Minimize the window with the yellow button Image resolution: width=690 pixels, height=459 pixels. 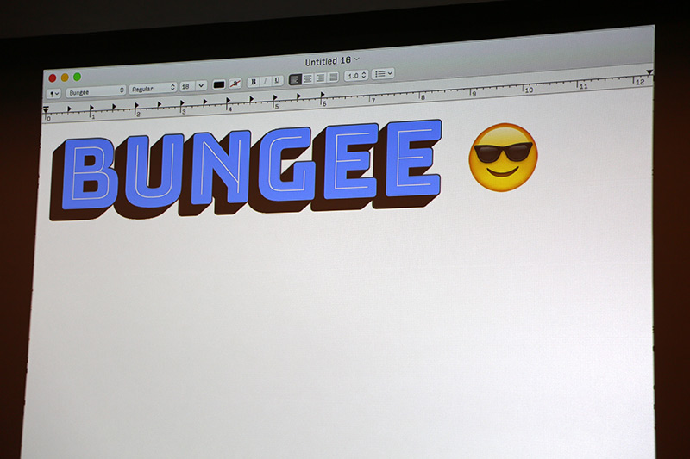(x=65, y=78)
